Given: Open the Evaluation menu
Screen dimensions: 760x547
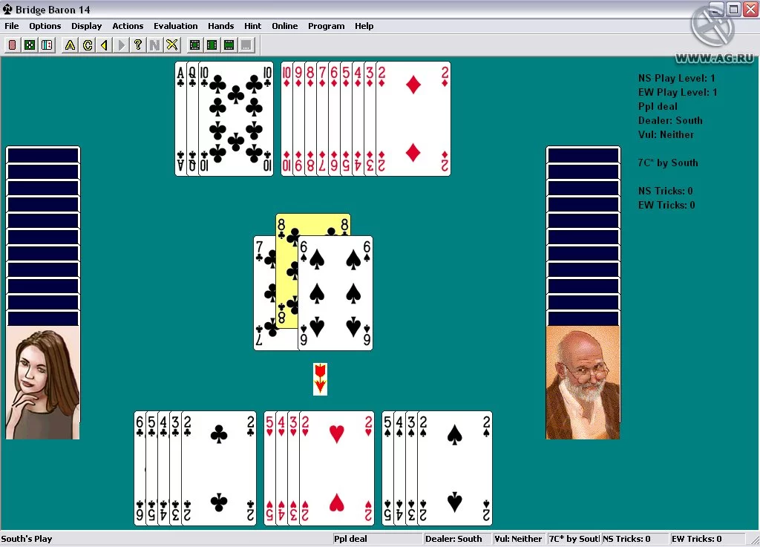Looking at the screenshot, I should (175, 26).
